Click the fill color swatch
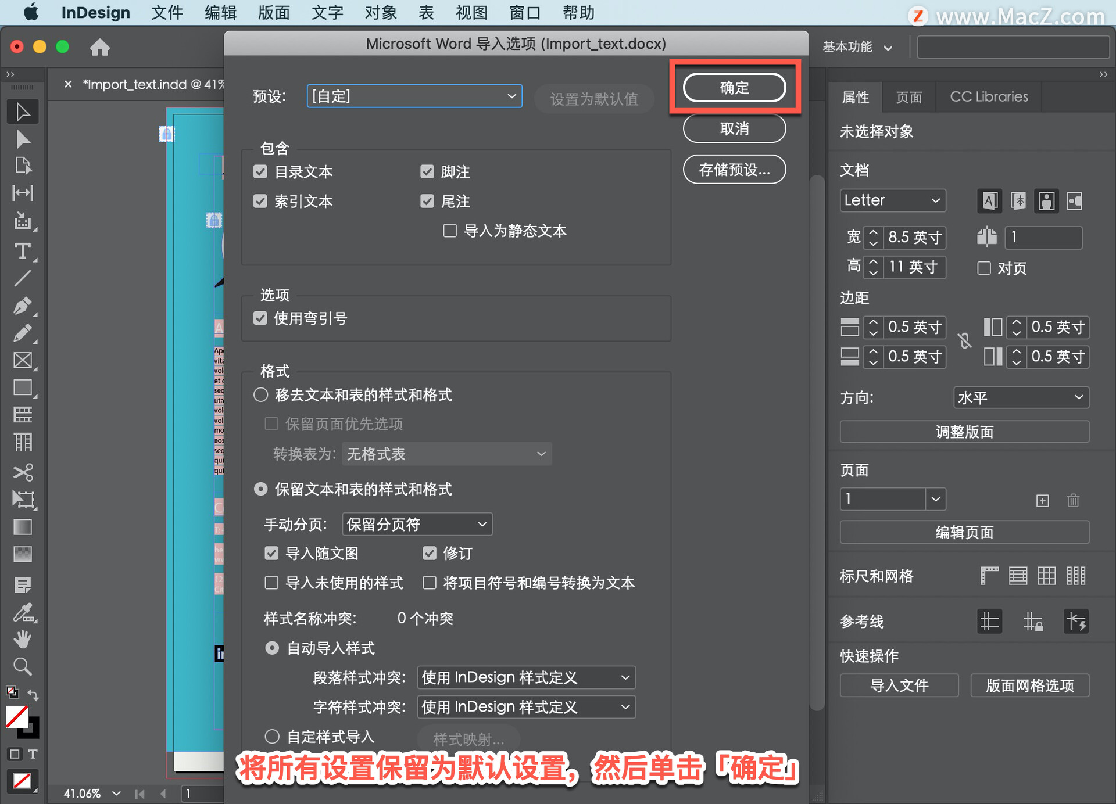The image size is (1116, 804). 17,717
